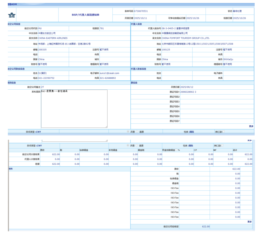
Task: Open the 查看详细信息 agent details link
Action: pos(183,28)
